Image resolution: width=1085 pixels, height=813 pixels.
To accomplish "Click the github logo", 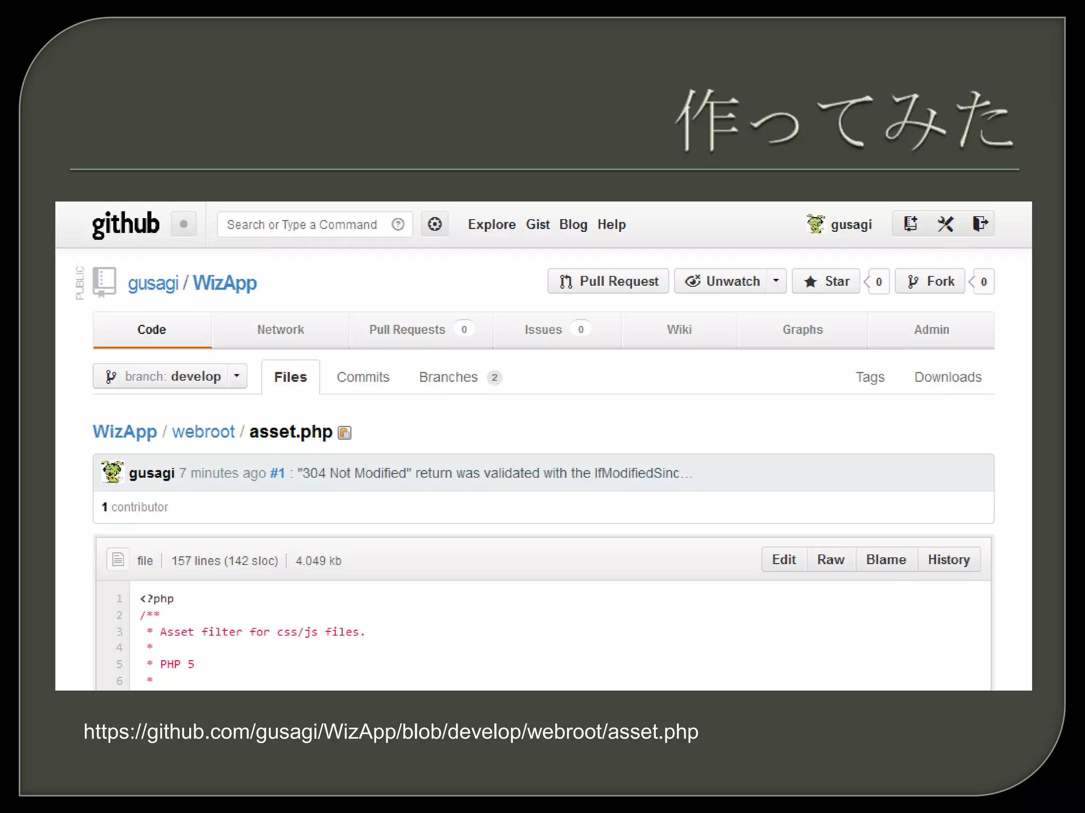I will [126, 224].
